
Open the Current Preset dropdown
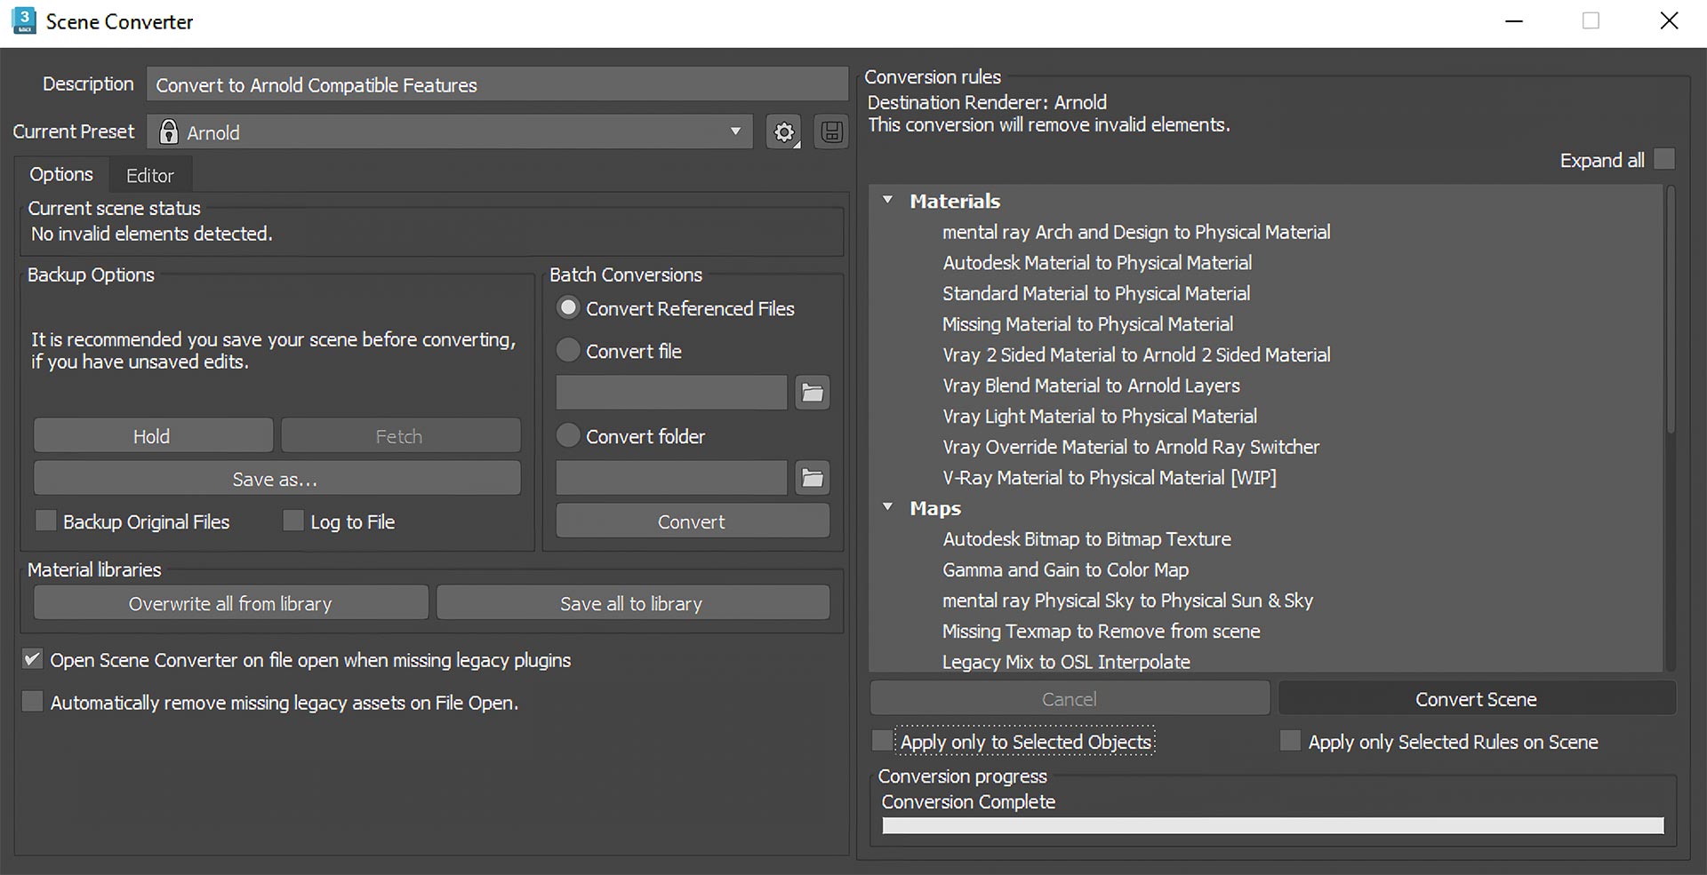point(734,131)
